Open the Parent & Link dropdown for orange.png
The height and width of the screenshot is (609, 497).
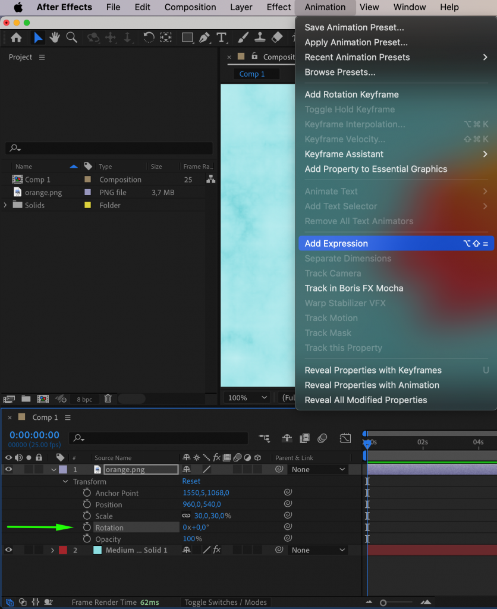[317, 469]
